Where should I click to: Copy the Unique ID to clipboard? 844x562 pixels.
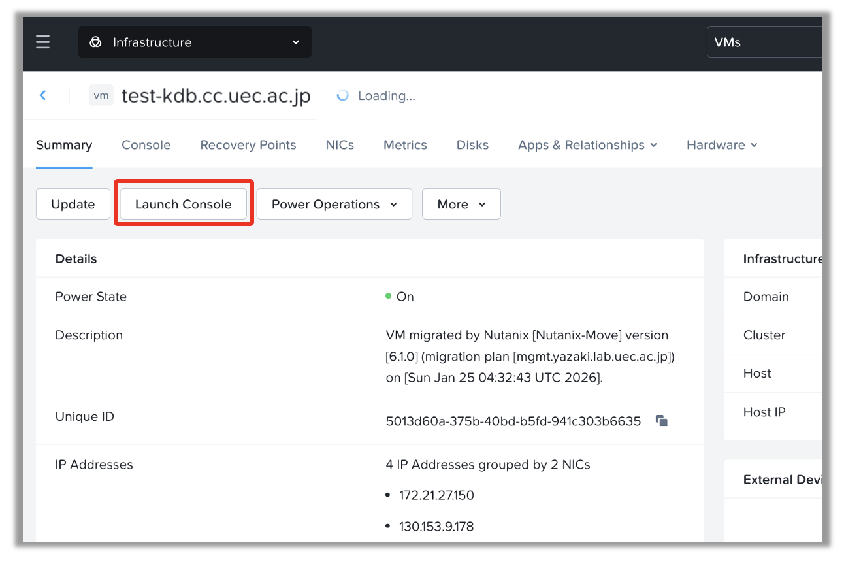(662, 421)
